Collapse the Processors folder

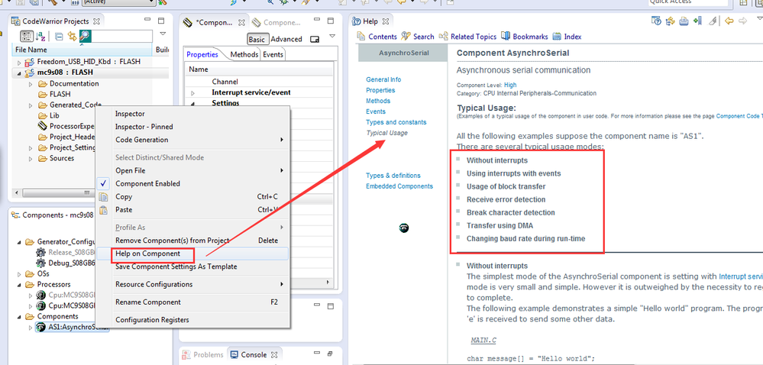(19, 285)
